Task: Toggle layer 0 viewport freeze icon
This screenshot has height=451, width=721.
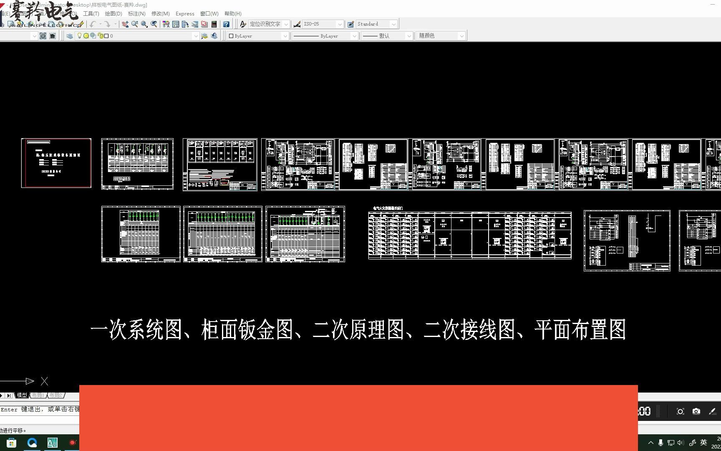Action: point(93,36)
